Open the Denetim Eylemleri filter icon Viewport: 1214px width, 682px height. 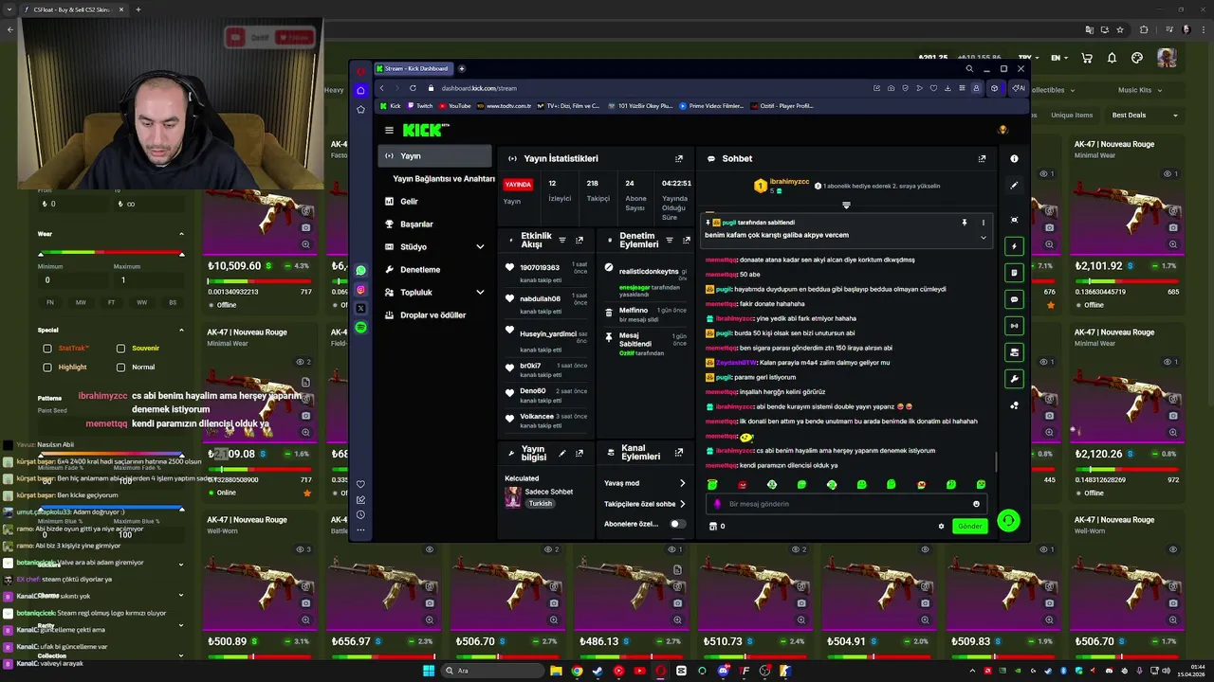pyautogui.click(x=671, y=241)
